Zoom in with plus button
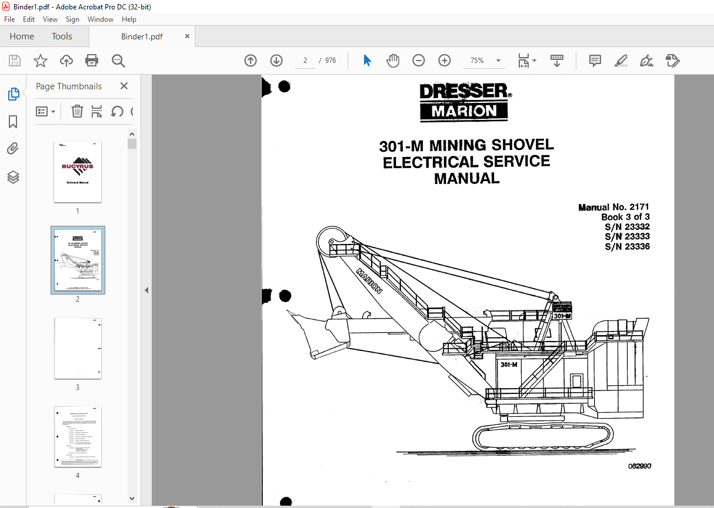The width and height of the screenshot is (714, 508). click(445, 61)
